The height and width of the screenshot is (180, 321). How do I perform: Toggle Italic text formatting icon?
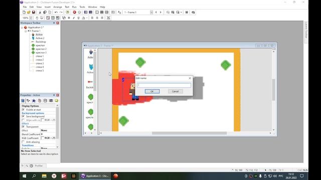74,18
